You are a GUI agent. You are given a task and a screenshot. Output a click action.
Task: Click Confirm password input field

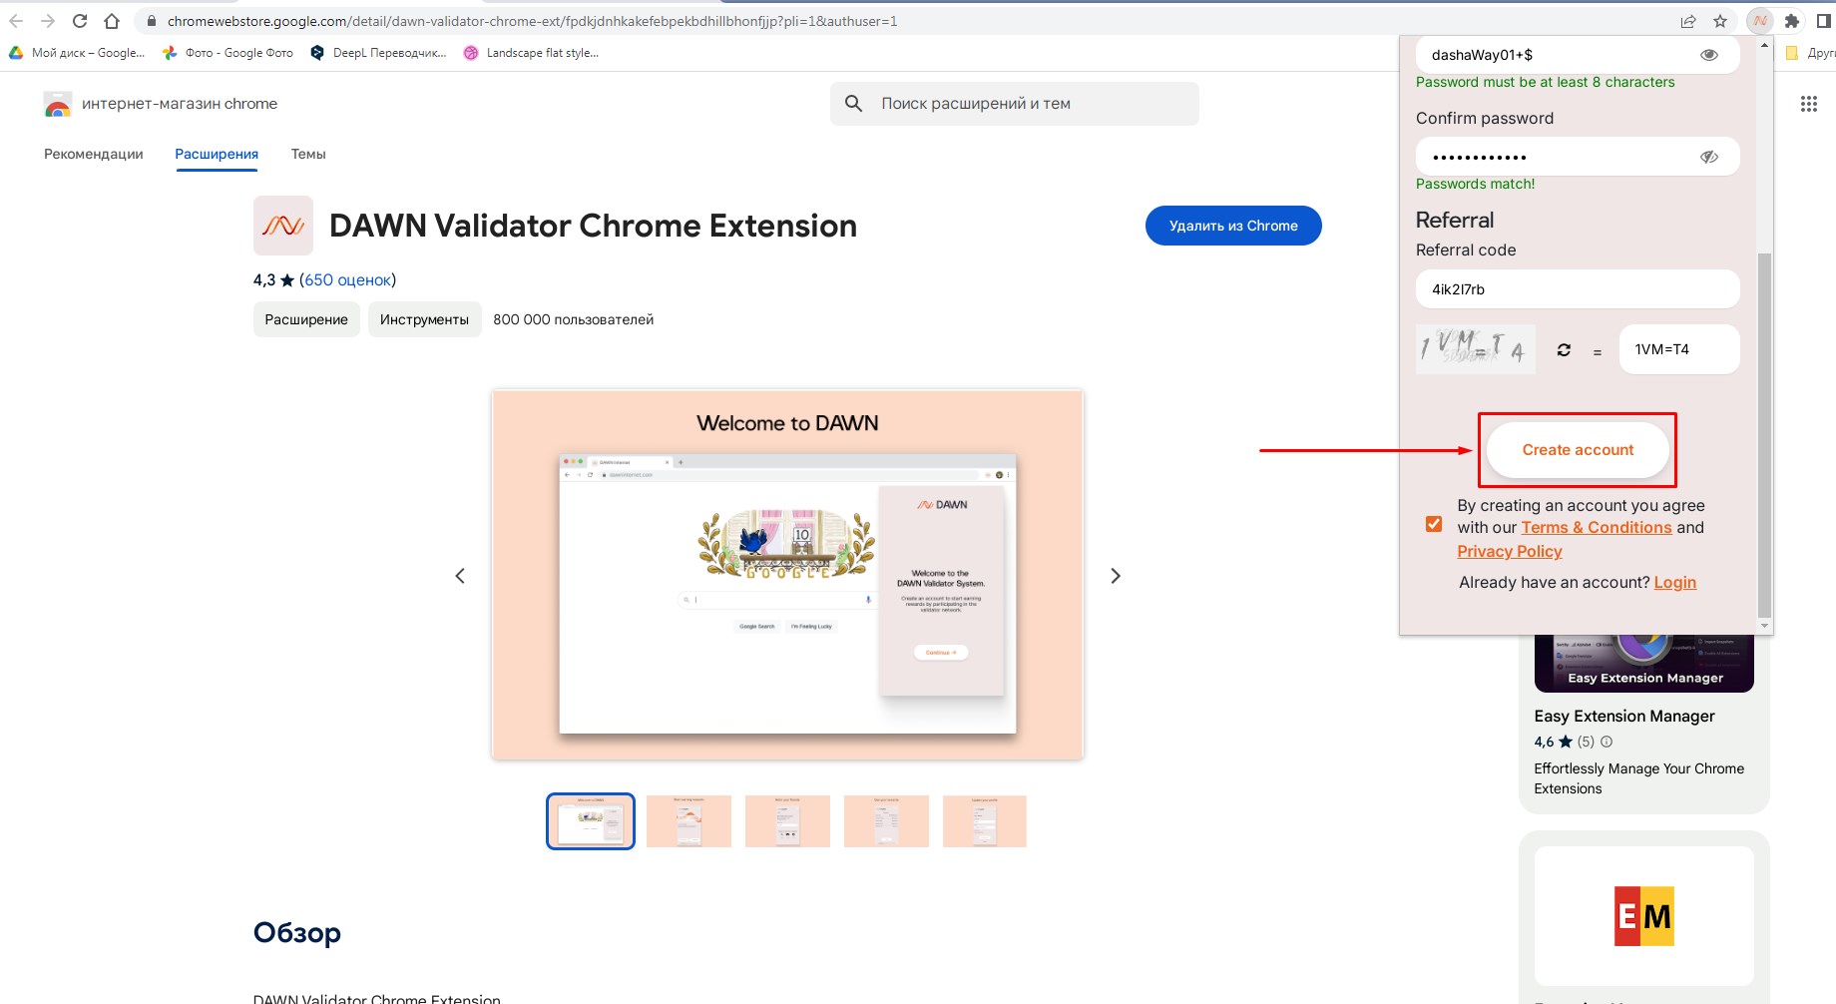point(1578,157)
